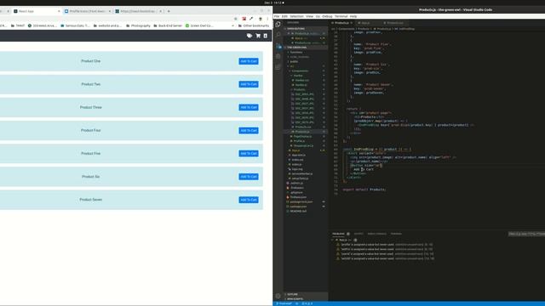Open the Search view in VS Code activity bar
The height and width of the screenshot is (306, 545).
278,34
